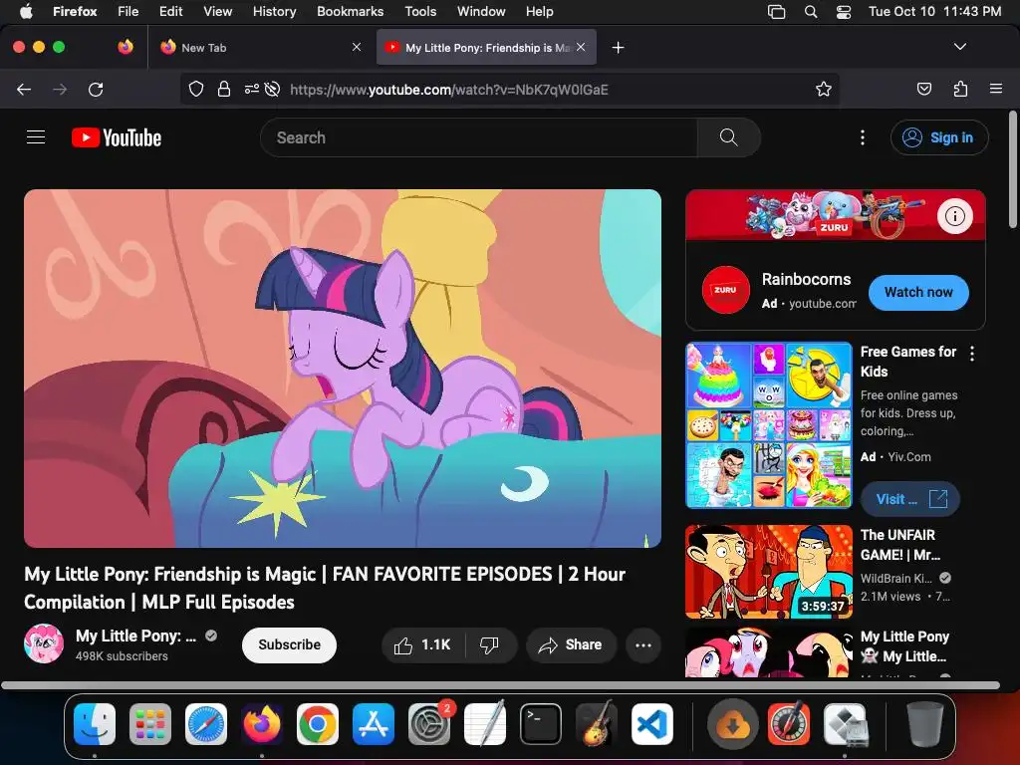Open Save to Pocket button
The image size is (1020, 765).
coord(924,89)
